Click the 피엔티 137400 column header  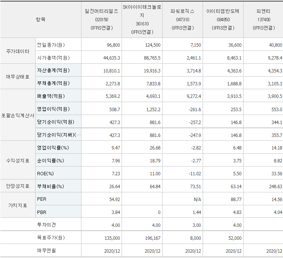click(x=264, y=19)
